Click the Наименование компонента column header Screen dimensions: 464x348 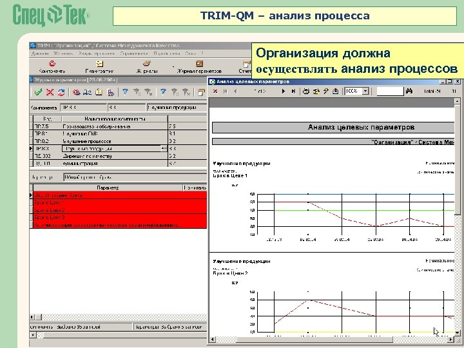tap(115, 119)
